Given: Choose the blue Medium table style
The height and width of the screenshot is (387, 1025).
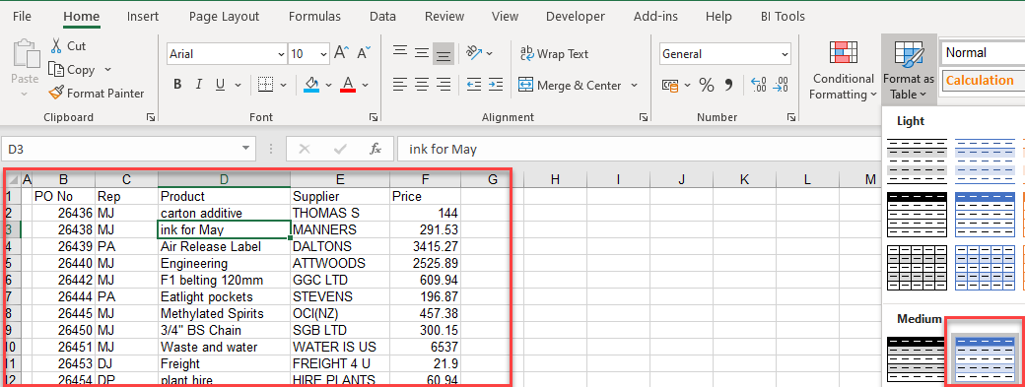Looking at the screenshot, I should tap(985, 359).
